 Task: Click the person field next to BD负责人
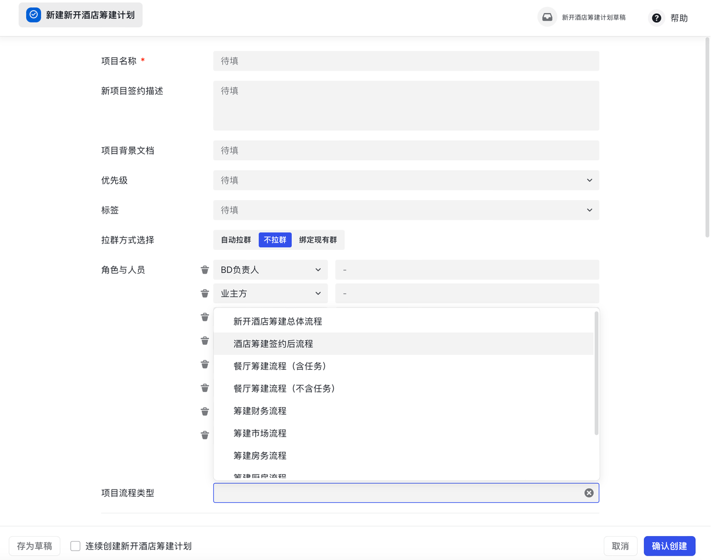[x=467, y=270]
